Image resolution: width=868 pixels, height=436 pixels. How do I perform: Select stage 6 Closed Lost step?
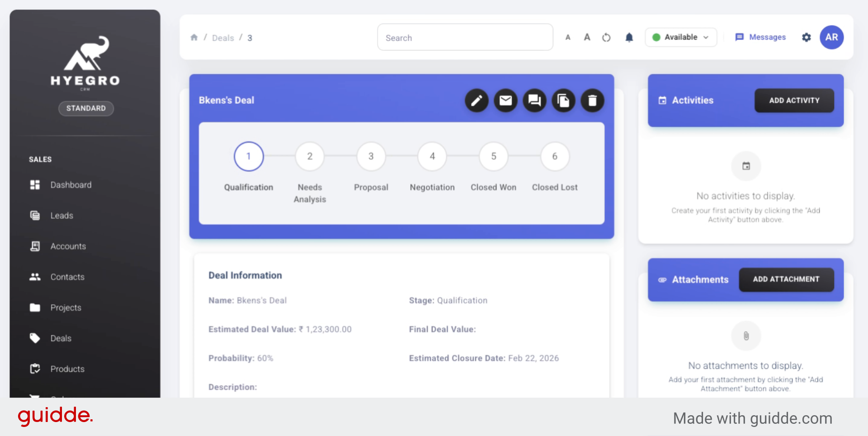555,157
